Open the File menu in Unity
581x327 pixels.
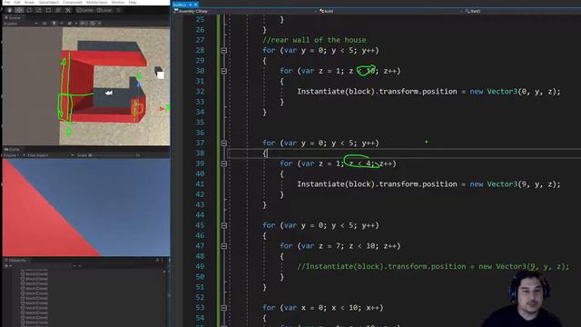click(7, 2)
